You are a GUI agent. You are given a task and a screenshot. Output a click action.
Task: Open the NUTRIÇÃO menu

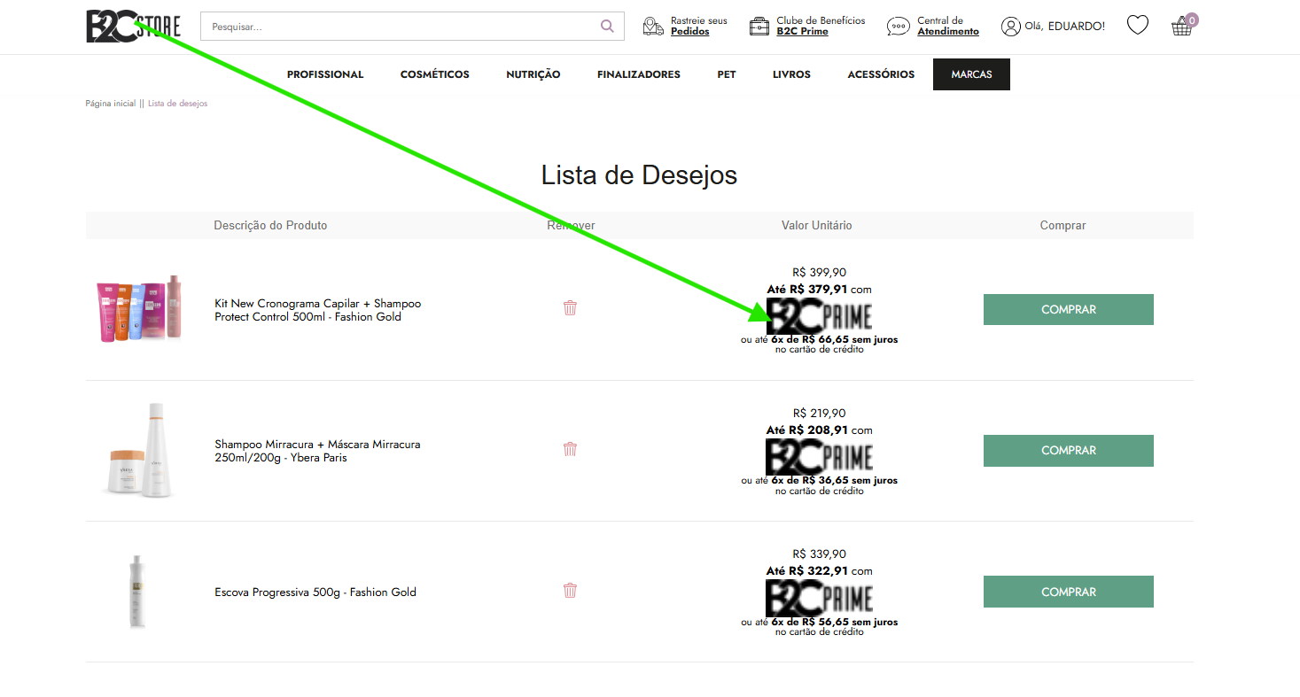tap(533, 74)
